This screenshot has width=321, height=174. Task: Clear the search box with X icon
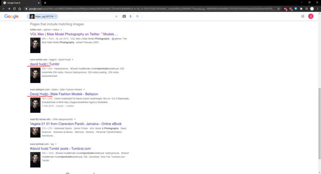tap(116, 16)
